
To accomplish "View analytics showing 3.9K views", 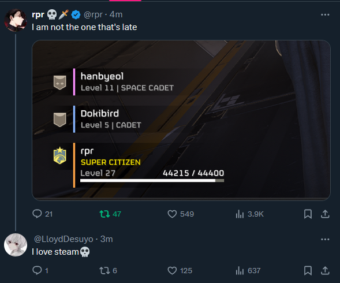I will (249, 214).
